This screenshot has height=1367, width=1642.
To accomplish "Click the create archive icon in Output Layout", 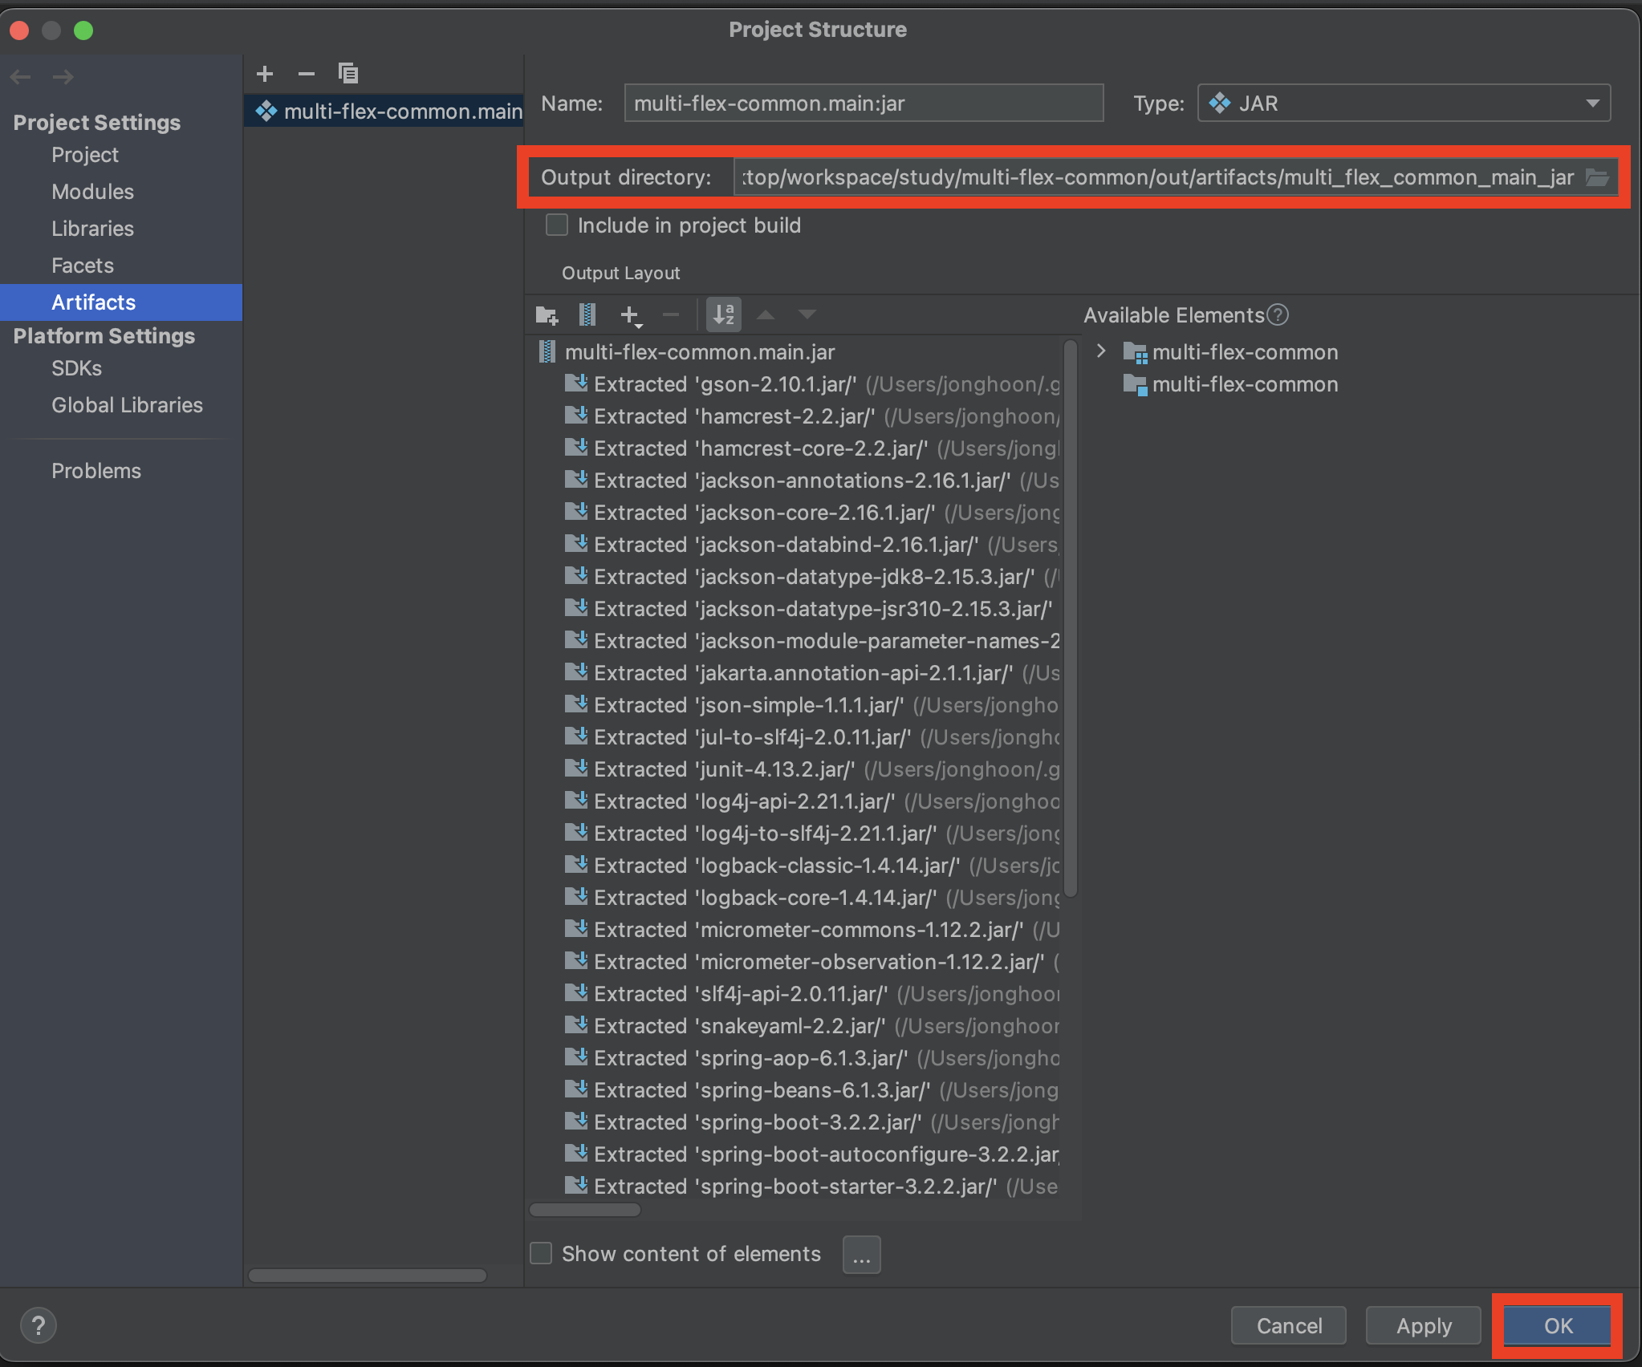I will coord(587,315).
